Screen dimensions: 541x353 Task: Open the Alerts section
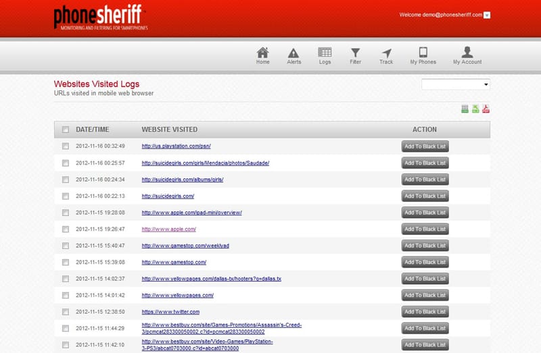point(293,55)
